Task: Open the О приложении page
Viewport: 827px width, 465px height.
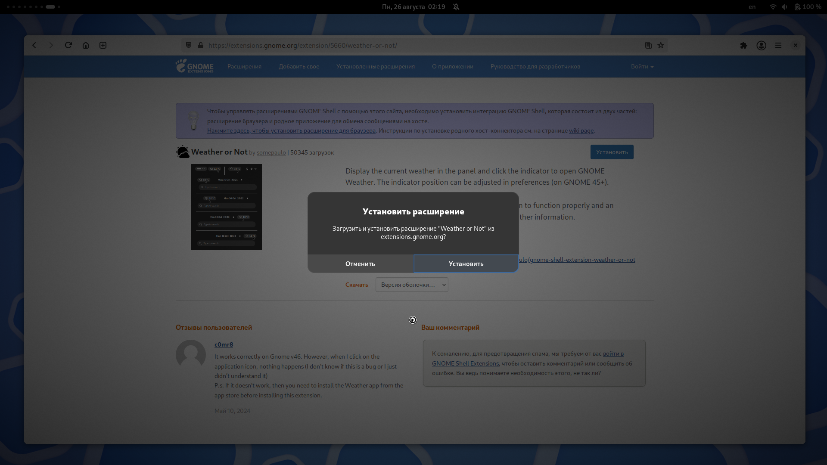Action: (x=453, y=66)
